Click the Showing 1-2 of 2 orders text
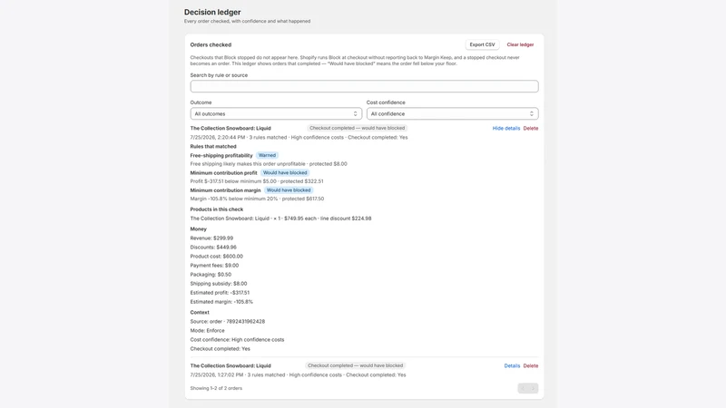Viewport: 726px width, 408px height. pos(216,389)
